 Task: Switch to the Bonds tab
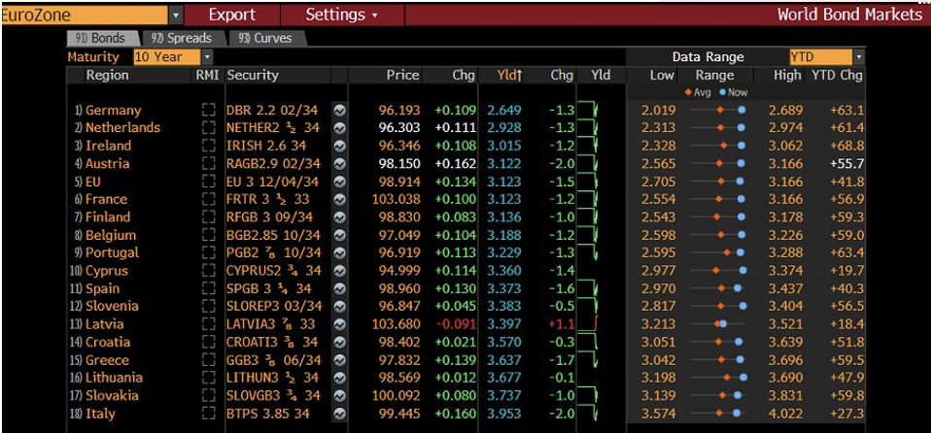click(102, 39)
